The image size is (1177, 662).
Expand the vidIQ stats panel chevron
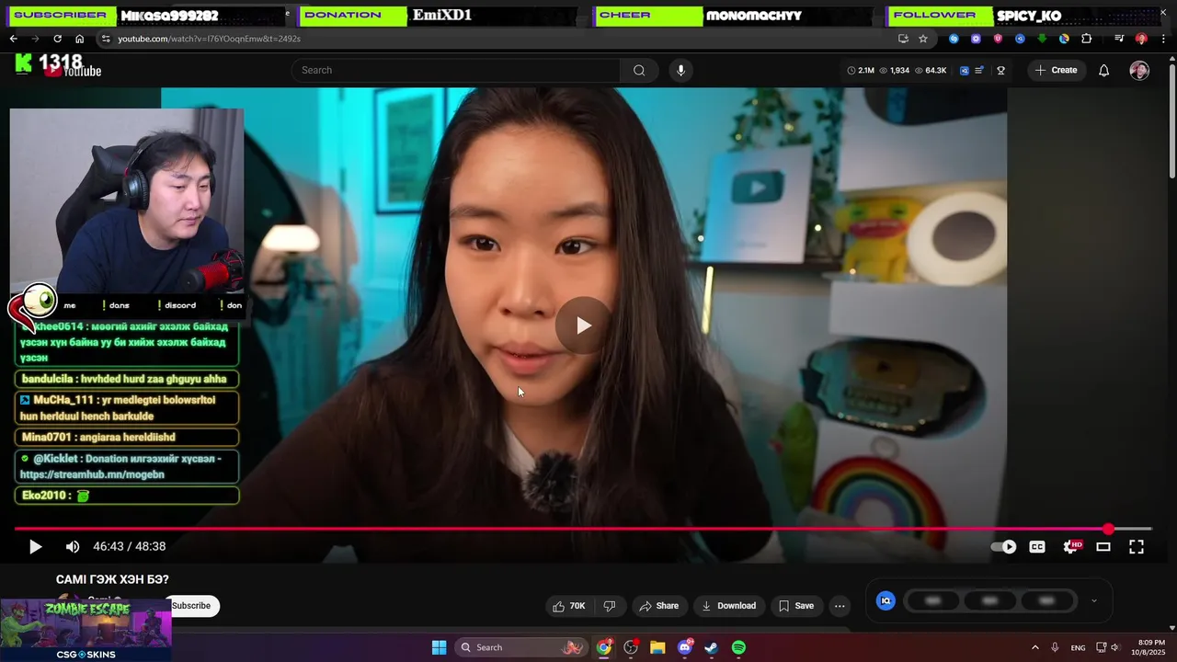coord(1093,600)
